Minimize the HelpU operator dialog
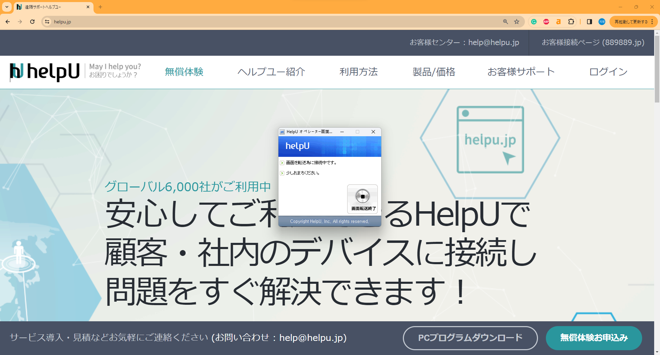 click(342, 132)
